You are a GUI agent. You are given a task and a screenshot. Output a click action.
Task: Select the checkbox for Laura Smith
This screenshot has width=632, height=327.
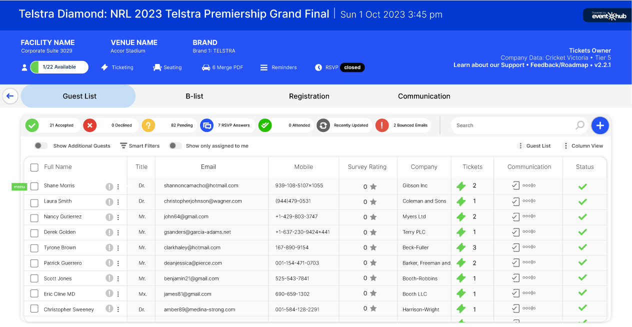coord(34,203)
